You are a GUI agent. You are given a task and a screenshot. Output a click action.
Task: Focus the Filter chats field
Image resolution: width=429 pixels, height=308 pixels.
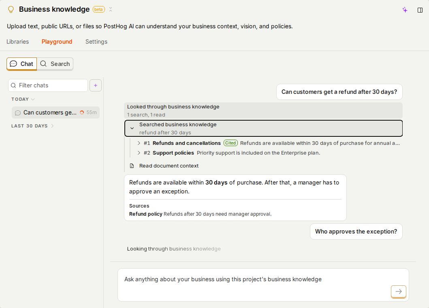coord(48,85)
